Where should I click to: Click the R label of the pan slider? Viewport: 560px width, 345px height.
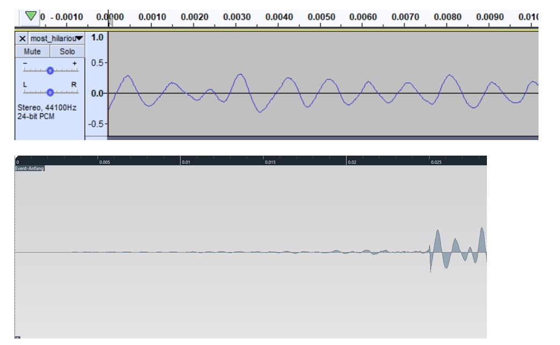click(x=74, y=84)
